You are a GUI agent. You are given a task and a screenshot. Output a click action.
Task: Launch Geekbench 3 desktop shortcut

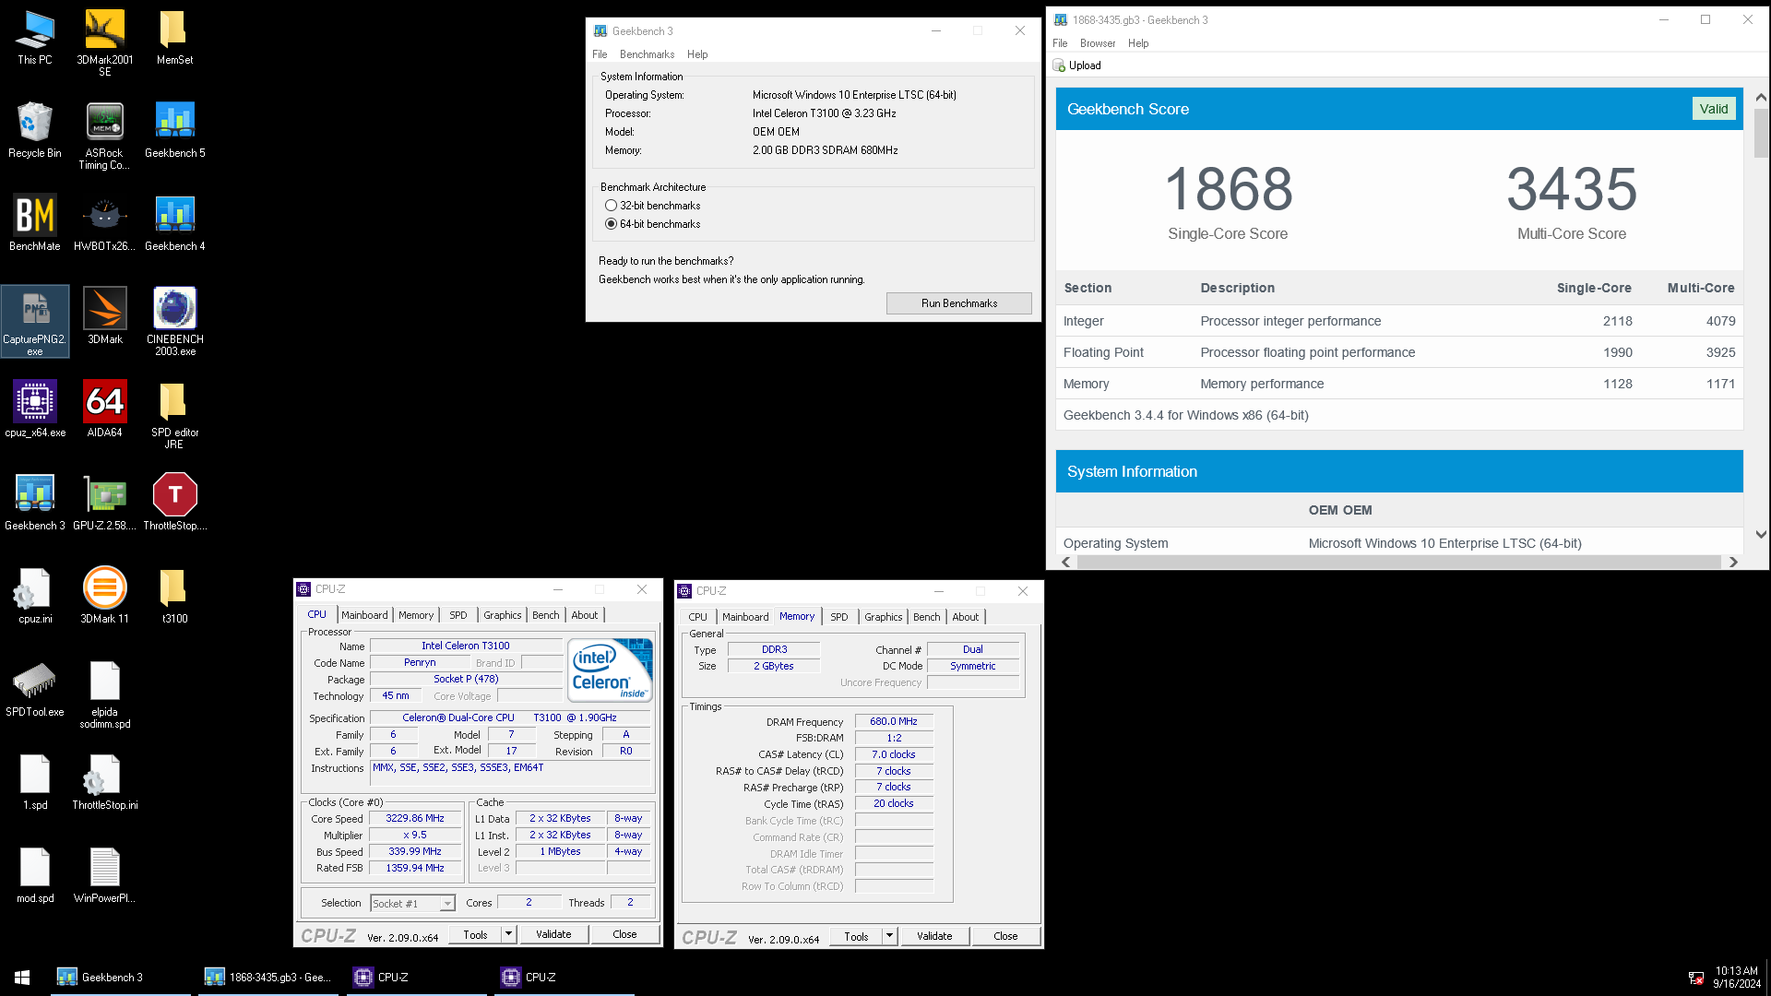[x=35, y=503]
